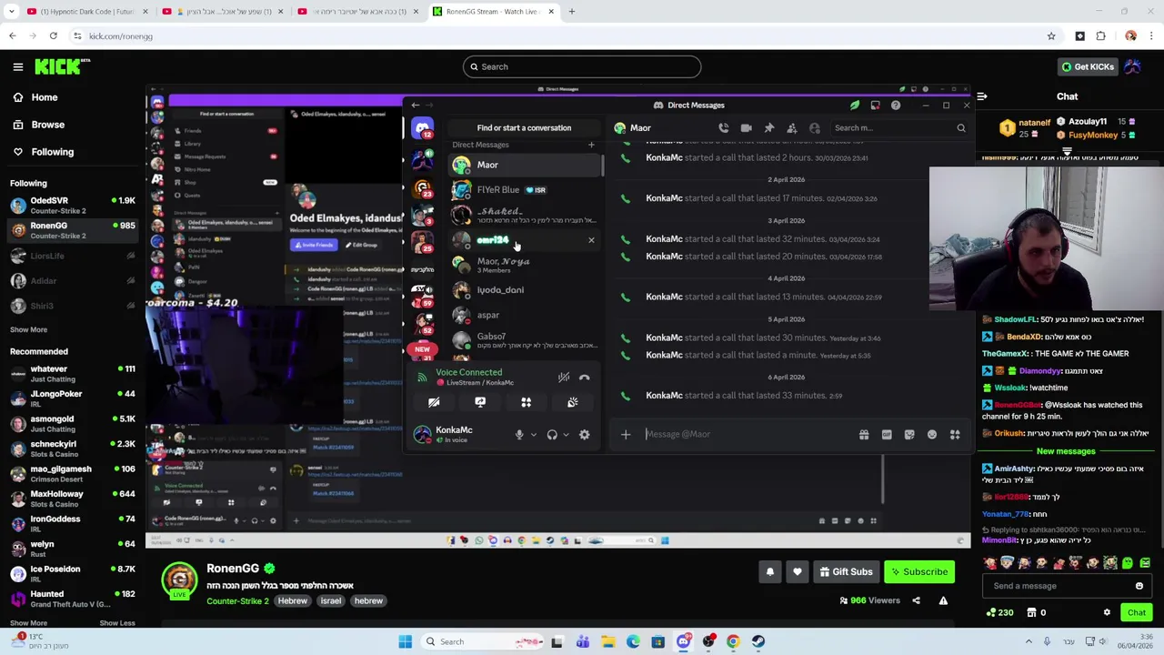1164x655 pixels.
Task: Click the share icon beside the viewer count
Action: 916,600
